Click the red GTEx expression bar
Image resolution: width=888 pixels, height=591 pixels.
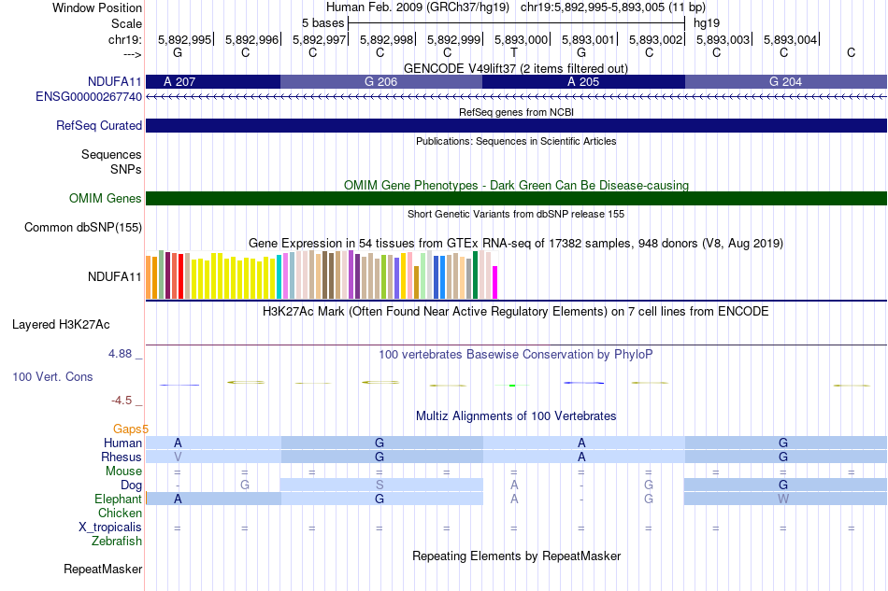[180, 276]
